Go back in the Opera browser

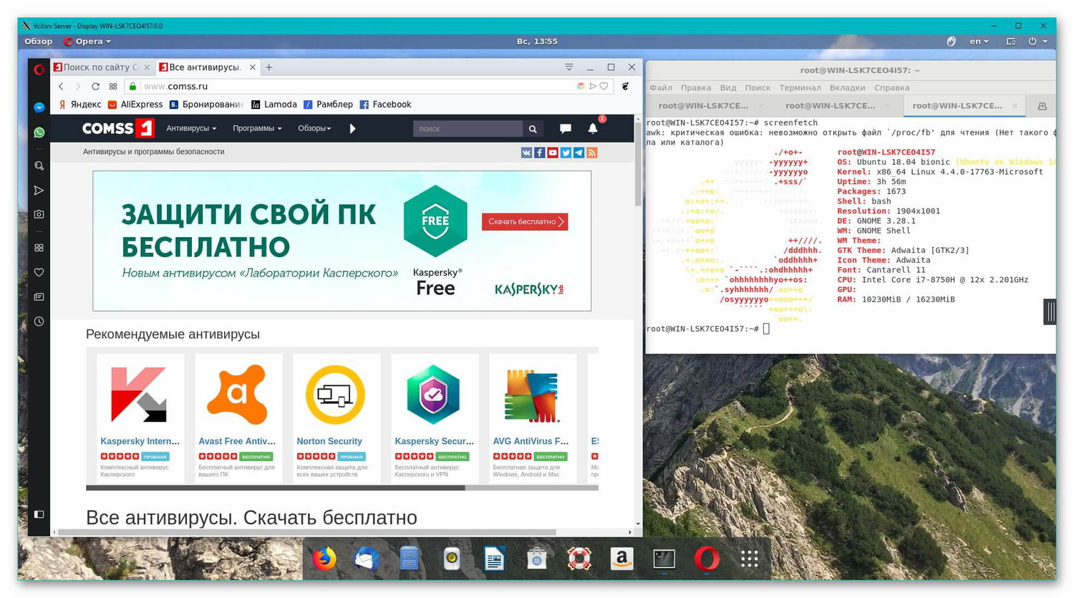click(61, 86)
